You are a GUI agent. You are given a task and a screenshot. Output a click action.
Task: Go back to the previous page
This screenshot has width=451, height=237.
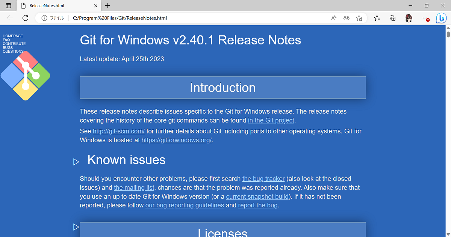(10, 18)
